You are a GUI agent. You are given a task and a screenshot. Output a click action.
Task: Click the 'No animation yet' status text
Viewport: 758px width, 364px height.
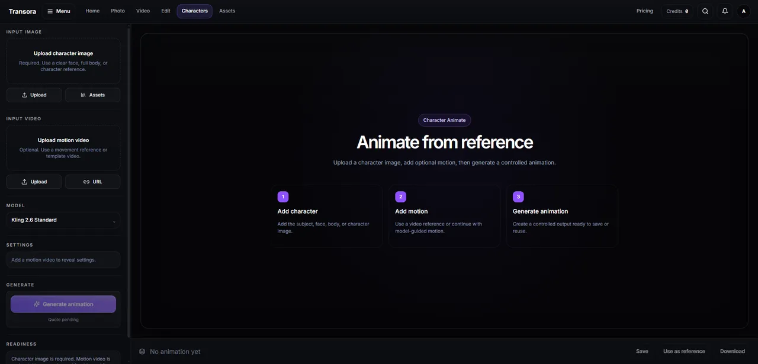[x=175, y=352]
